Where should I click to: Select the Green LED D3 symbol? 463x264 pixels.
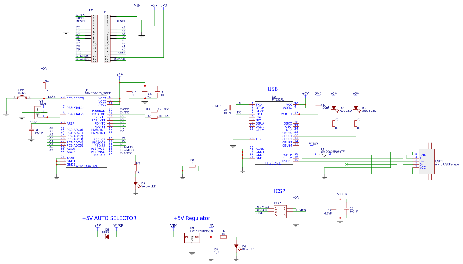(356, 108)
